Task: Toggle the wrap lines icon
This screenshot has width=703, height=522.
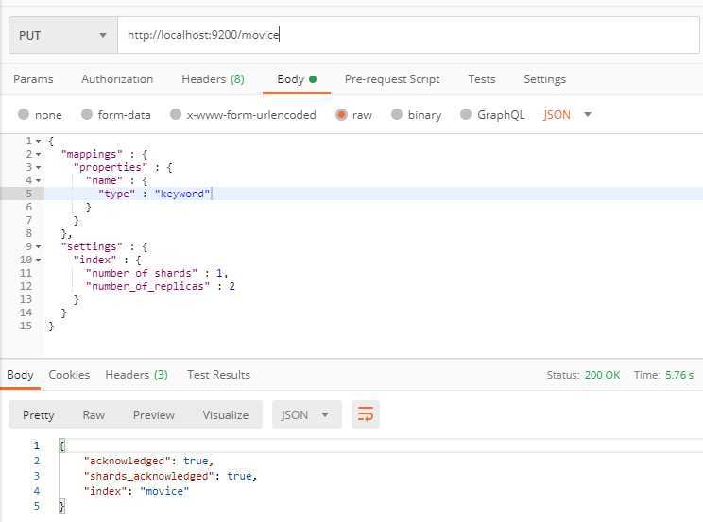Action: 366,414
